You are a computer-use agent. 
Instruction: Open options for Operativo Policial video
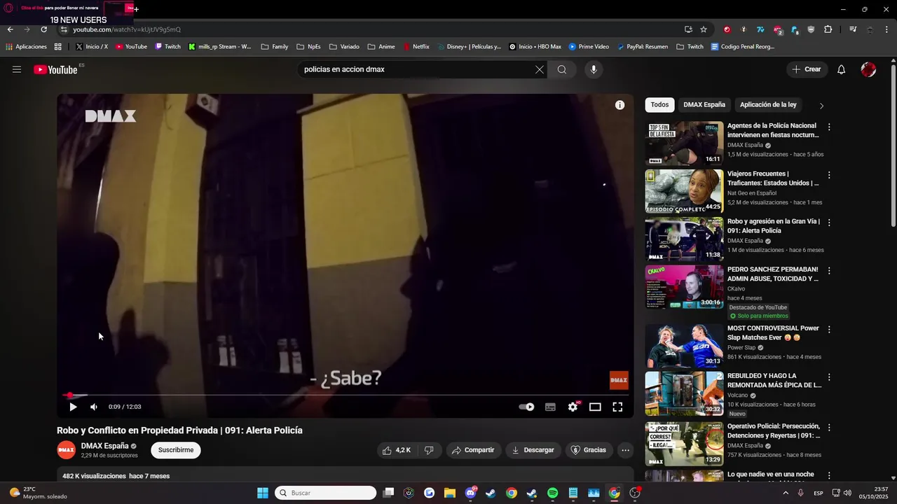click(829, 427)
